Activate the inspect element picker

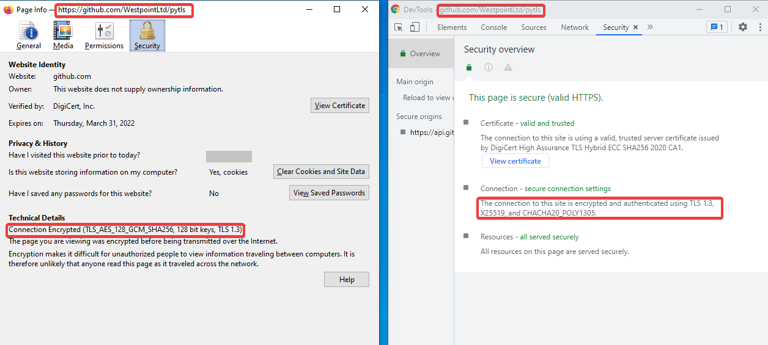(x=399, y=27)
